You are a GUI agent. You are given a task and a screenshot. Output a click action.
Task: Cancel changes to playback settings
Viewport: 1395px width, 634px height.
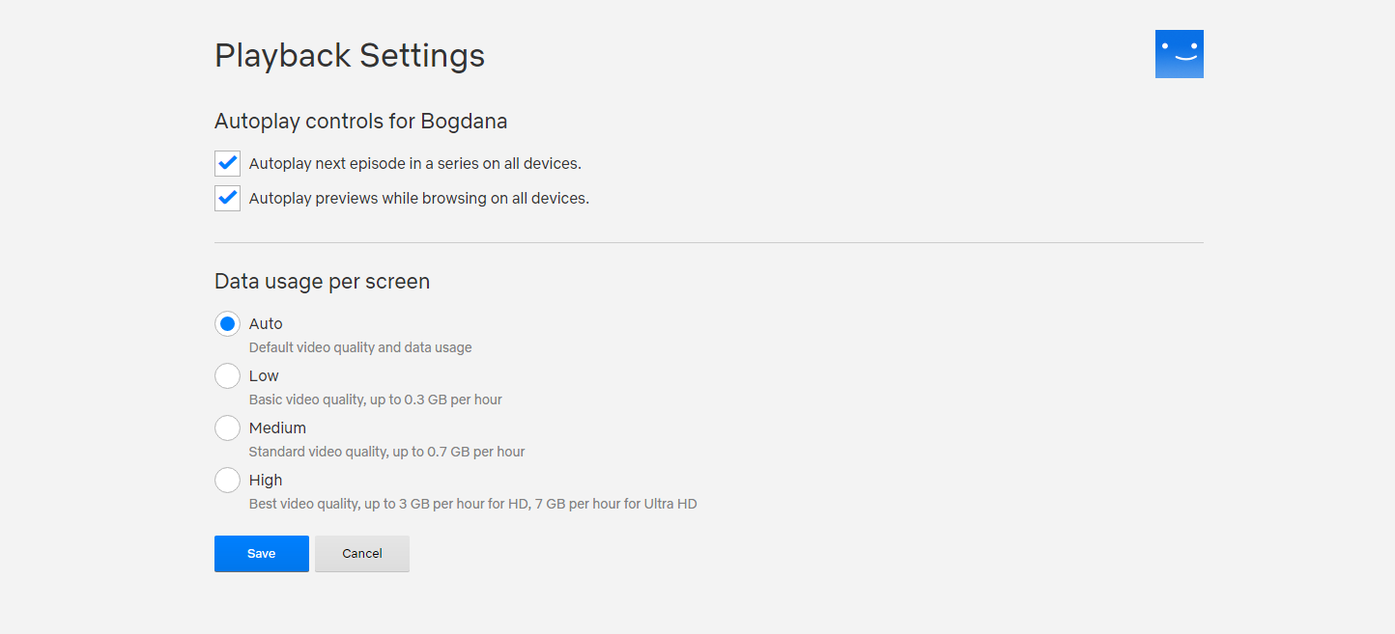(361, 553)
